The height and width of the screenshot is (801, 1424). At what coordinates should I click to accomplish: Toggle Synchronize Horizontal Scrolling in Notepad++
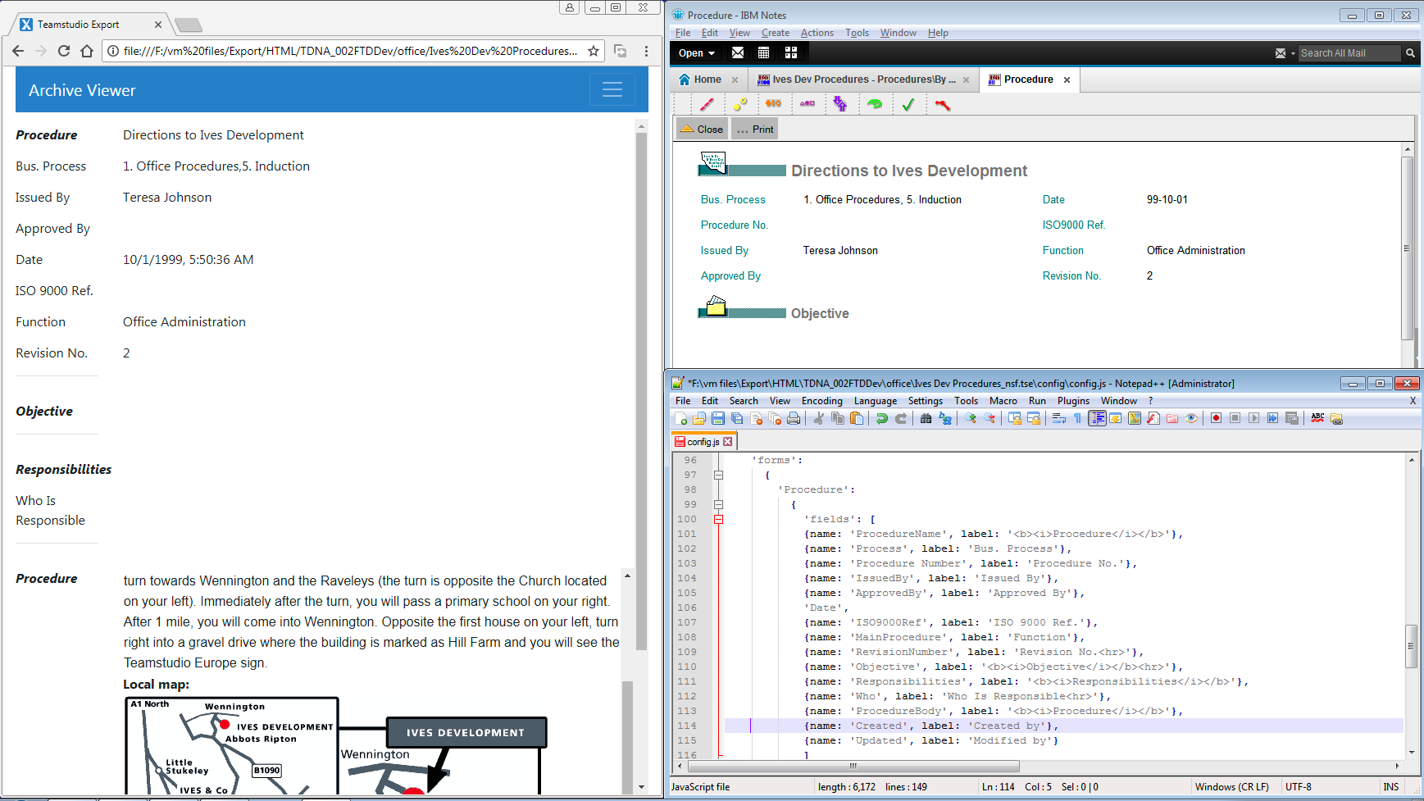[x=1034, y=418]
